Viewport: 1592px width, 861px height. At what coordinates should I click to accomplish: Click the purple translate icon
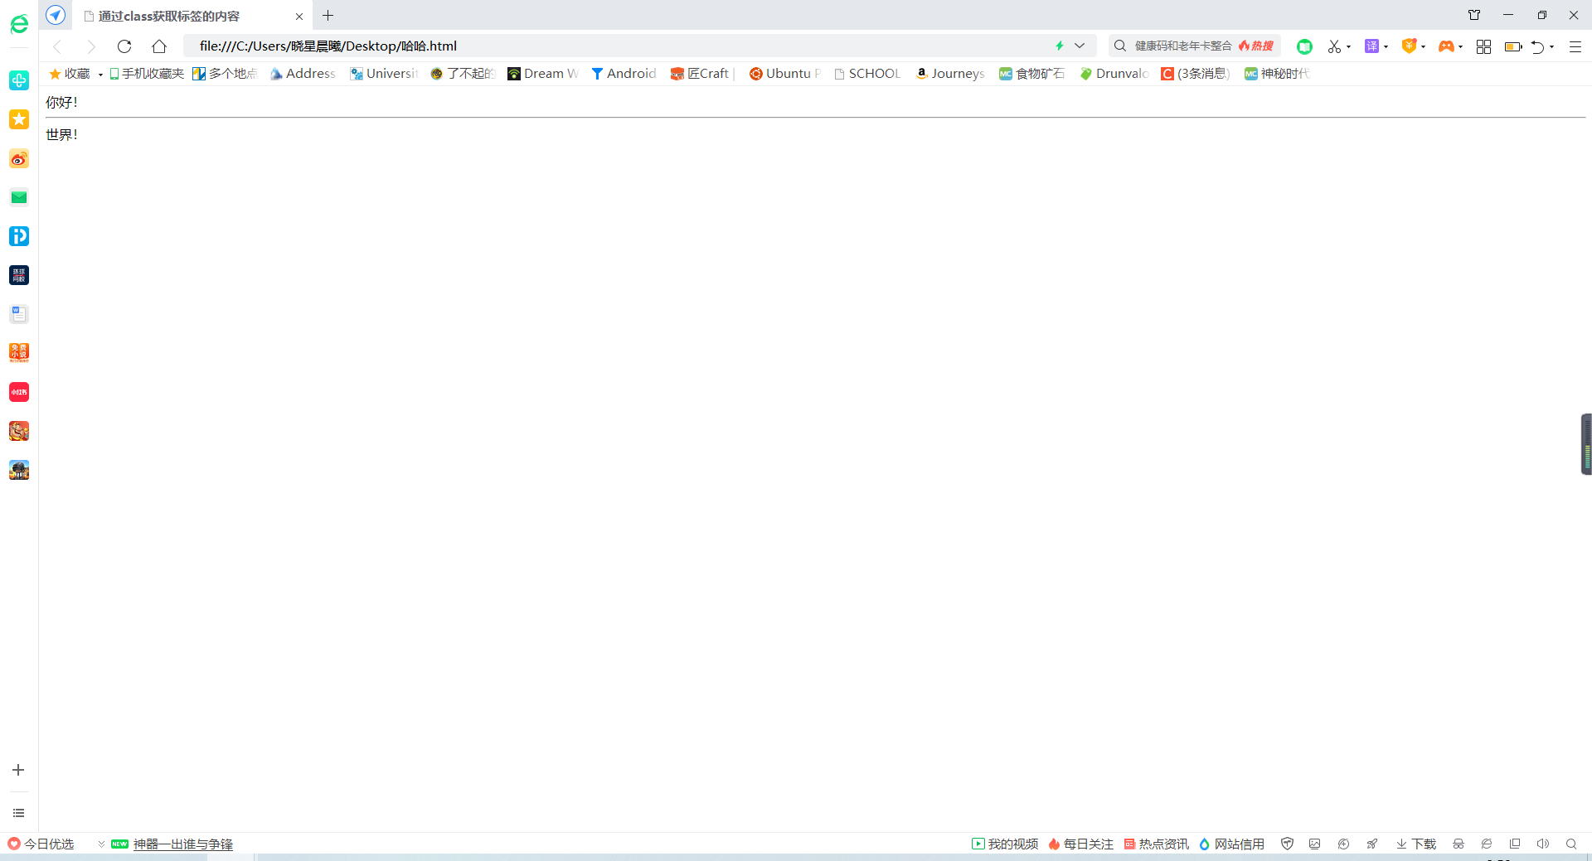click(1371, 46)
